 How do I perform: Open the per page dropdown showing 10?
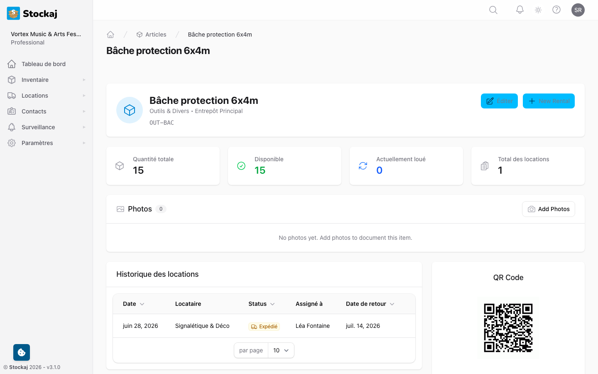click(x=281, y=350)
